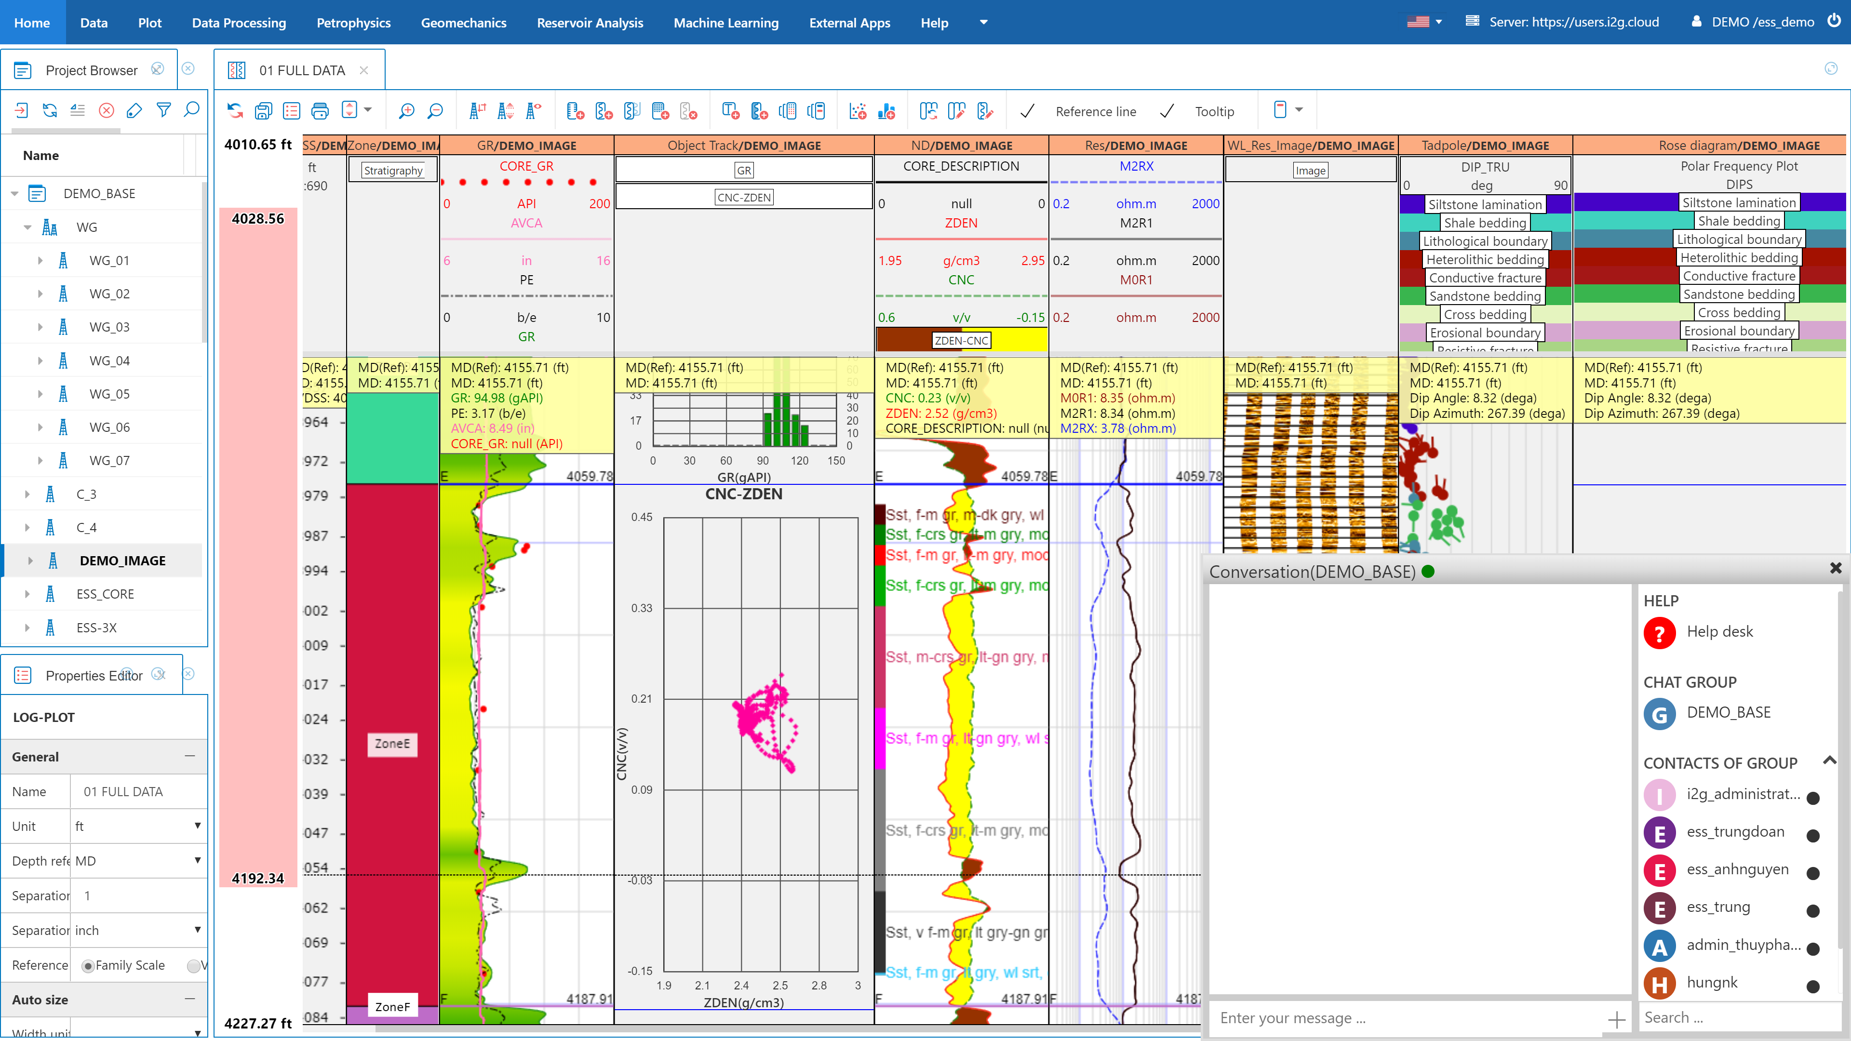The image size is (1851, 1041).
Task: Click the ZDEN-CNC brown-yellow fill swatch
Action: click(x=961, y=341)
